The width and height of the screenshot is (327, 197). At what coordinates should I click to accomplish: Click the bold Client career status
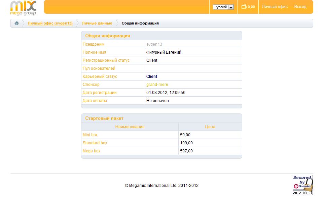152,76
